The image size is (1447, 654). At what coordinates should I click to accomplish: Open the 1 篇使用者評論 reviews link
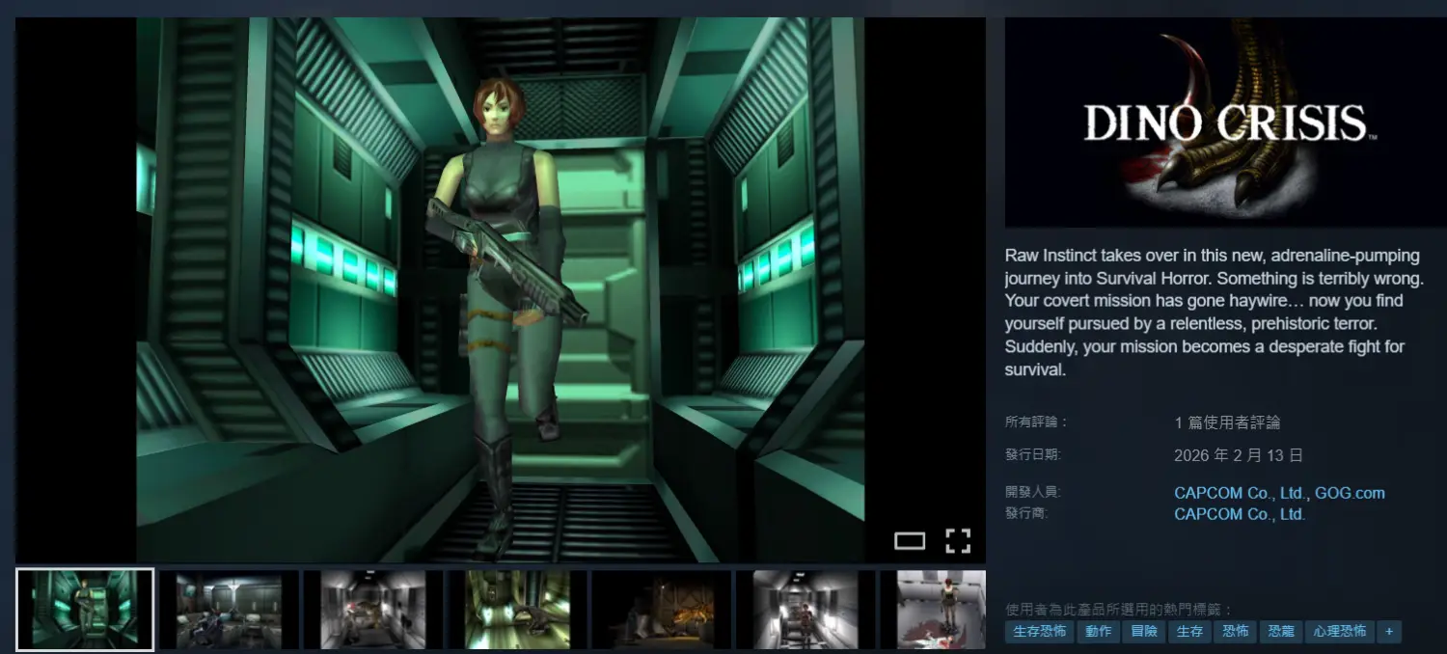coord(1226,422)
